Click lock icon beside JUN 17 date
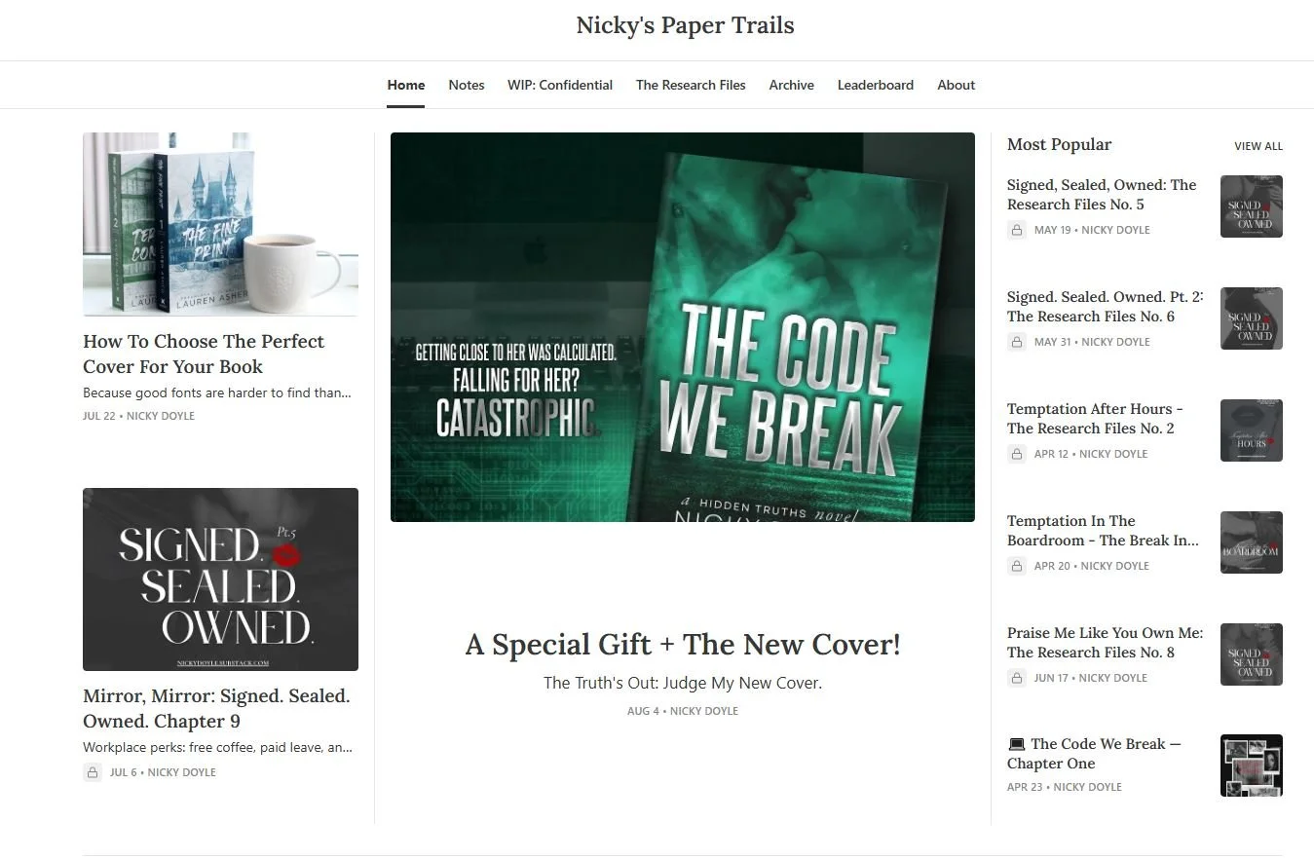Screen dimensions: 1314x859 point(1017,678)
